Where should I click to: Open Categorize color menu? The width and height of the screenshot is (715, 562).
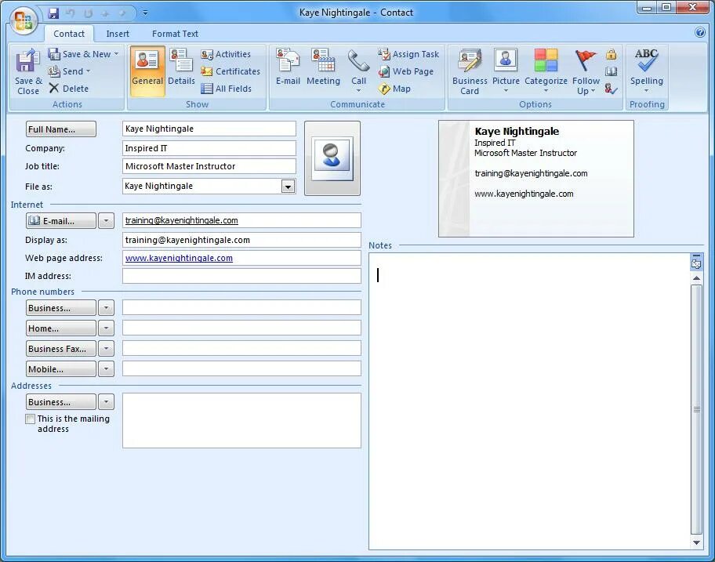click(546, 71)
